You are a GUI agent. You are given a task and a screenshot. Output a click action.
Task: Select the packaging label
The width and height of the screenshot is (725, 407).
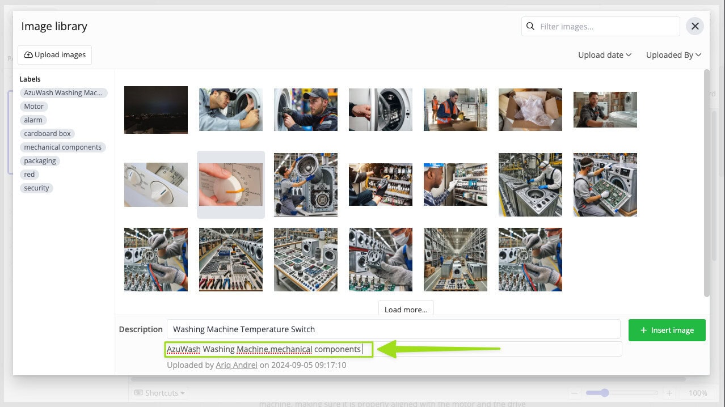[x=40, y=161]
